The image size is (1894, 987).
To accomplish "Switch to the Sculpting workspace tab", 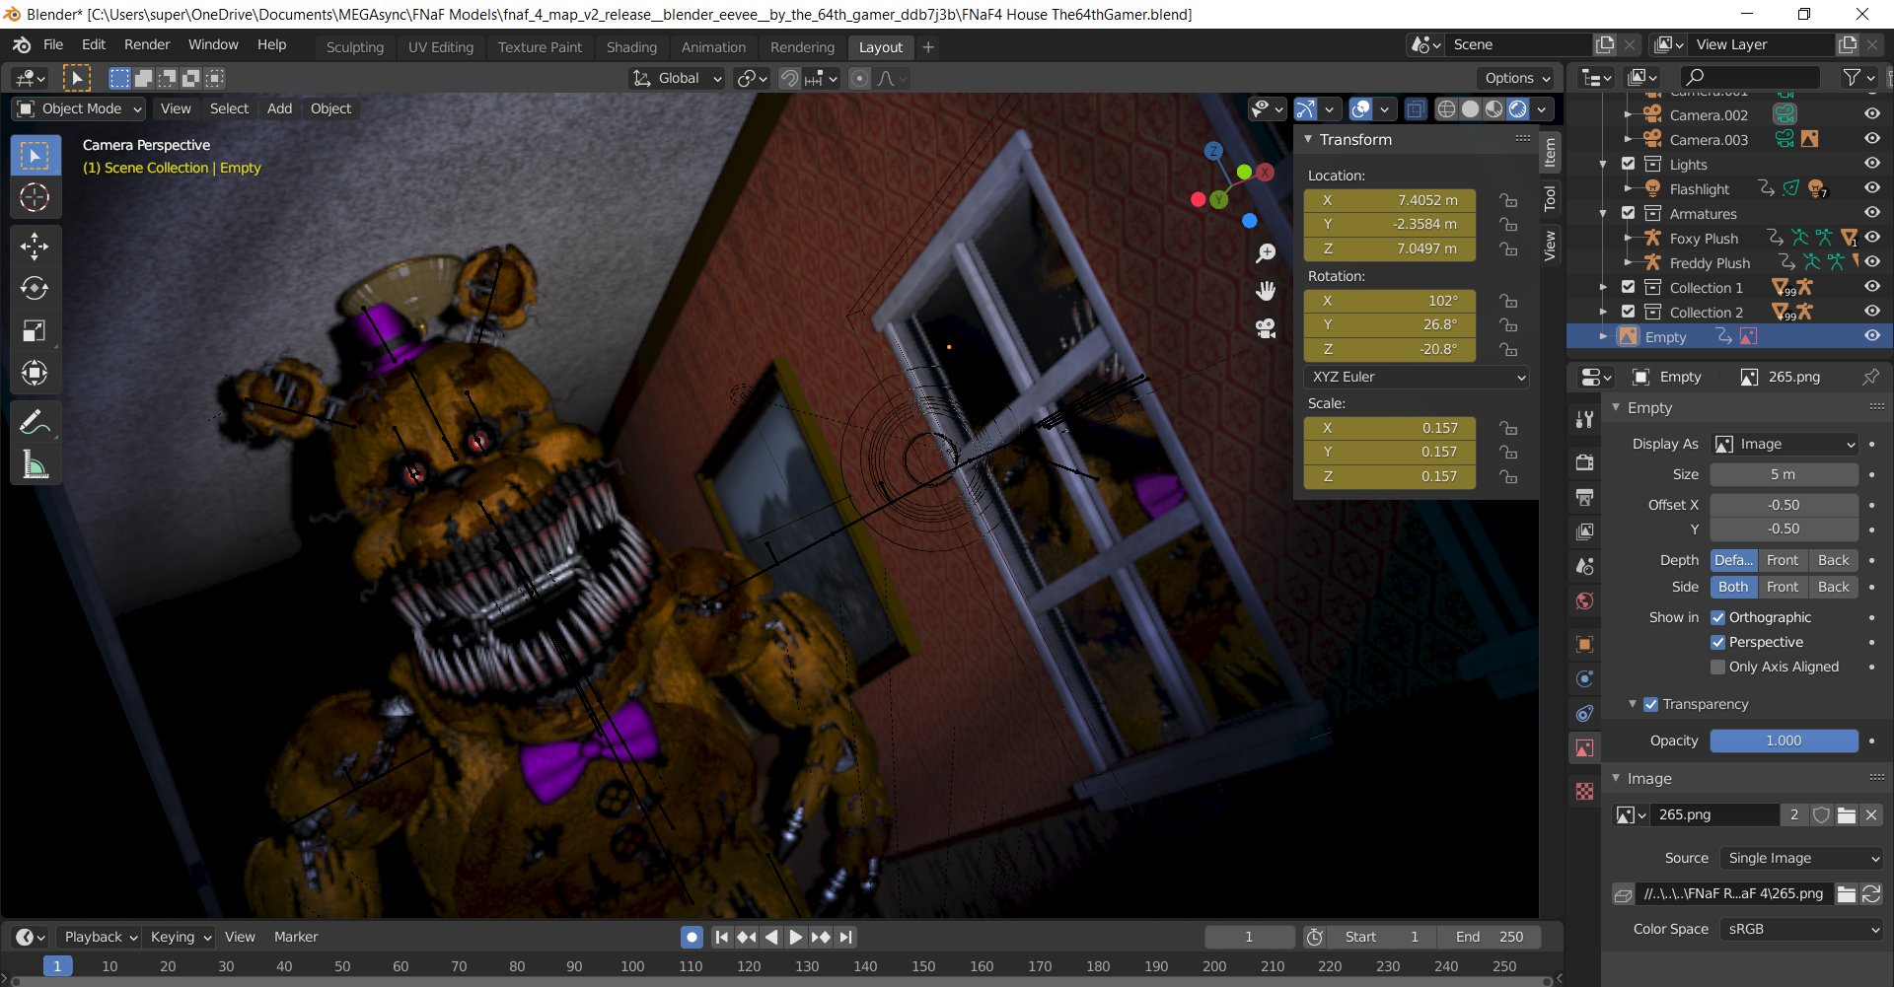I will point(355,47).
